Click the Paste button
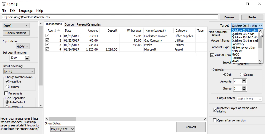 point(252,17)
